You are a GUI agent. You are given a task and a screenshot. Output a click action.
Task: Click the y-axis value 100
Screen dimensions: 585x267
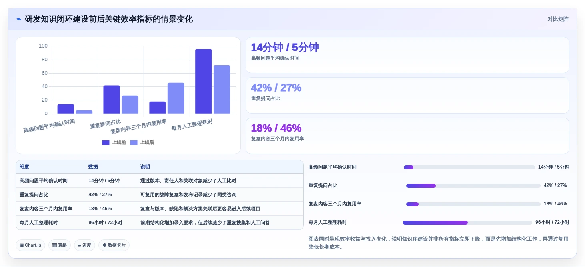coord(43,46)
